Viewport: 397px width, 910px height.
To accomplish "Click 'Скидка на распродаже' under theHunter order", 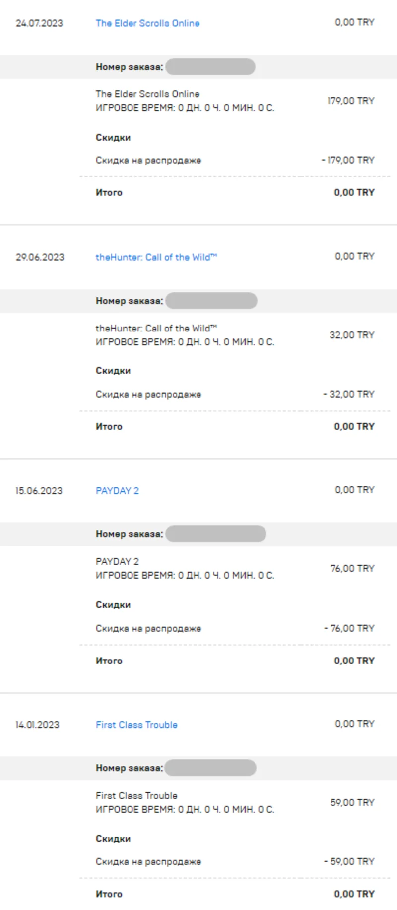I will (x=148, y=394).
